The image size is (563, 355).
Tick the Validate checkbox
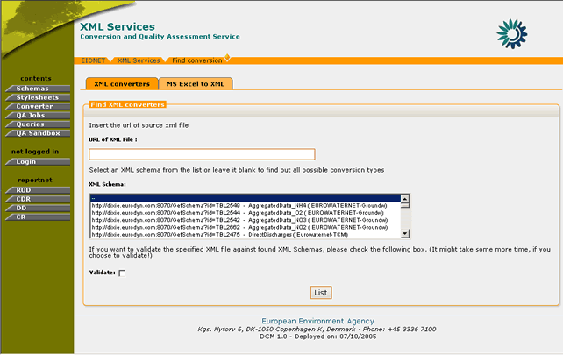tap(122, 273)
